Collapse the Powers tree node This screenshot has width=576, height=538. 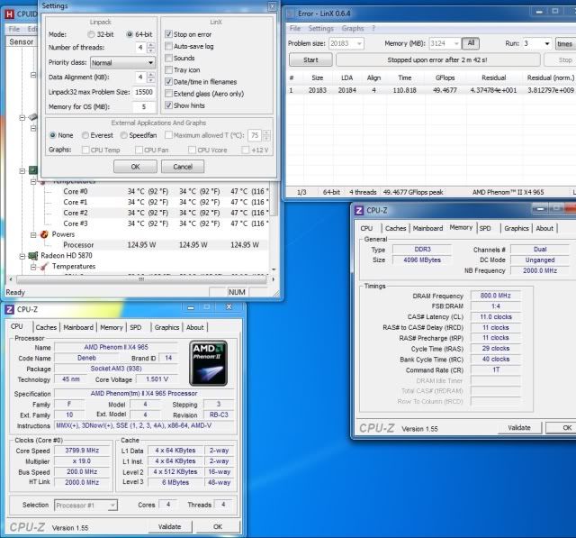click(x=33, y=234)
